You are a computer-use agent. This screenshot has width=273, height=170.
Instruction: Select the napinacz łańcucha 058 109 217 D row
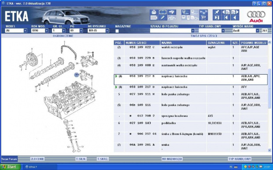pyautogui.click(x=191, y=89)
